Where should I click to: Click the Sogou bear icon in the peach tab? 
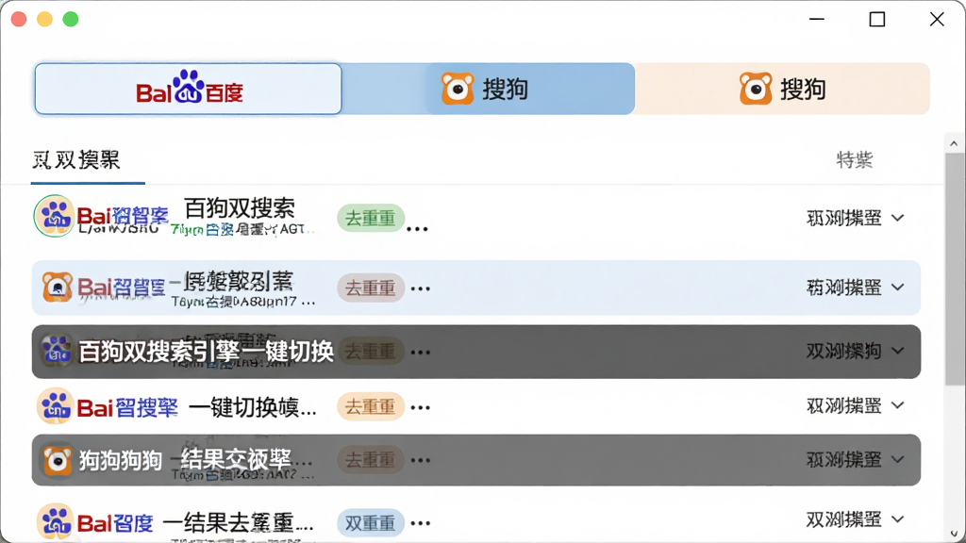[x=756, y=89]
